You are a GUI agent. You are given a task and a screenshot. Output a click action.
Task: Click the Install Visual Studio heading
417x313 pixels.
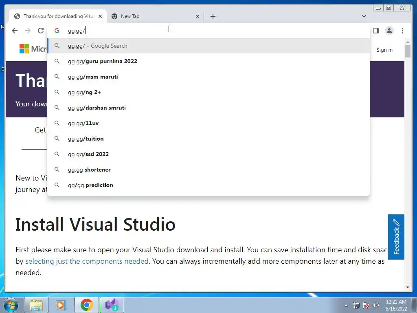tap(95, 225)
